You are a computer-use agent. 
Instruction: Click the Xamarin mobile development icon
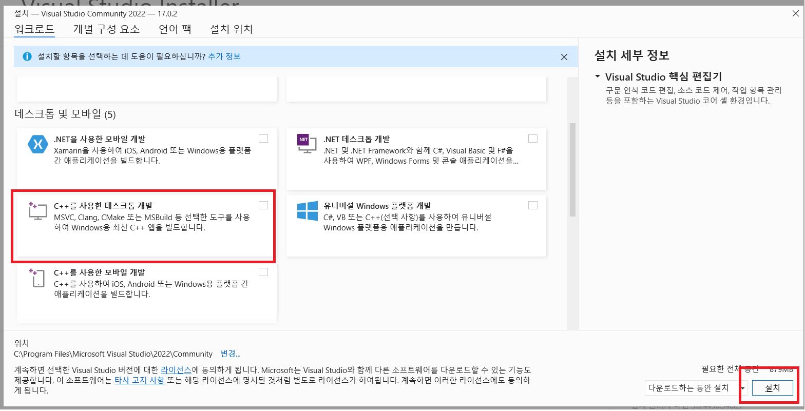[x=37, y=145]
